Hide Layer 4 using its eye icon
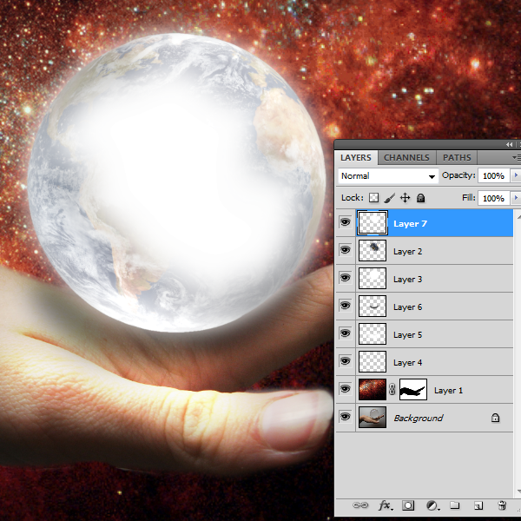Viewport: 521px width, 521px height. (x=346, y=361)
